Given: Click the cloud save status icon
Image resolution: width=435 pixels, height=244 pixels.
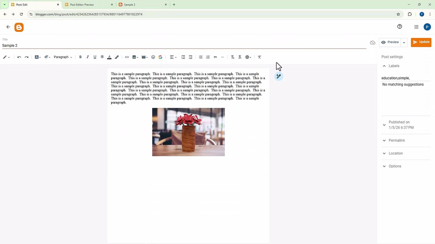Looking at the screenshot, I should coord(373,42).
